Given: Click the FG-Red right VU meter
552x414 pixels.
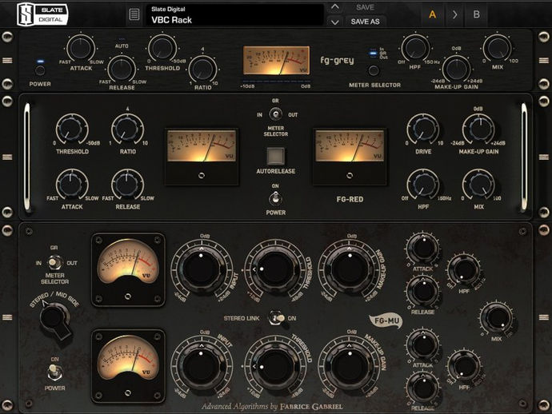Looking at the screenshot, I should pyautogui.click(x=350, y=156).
